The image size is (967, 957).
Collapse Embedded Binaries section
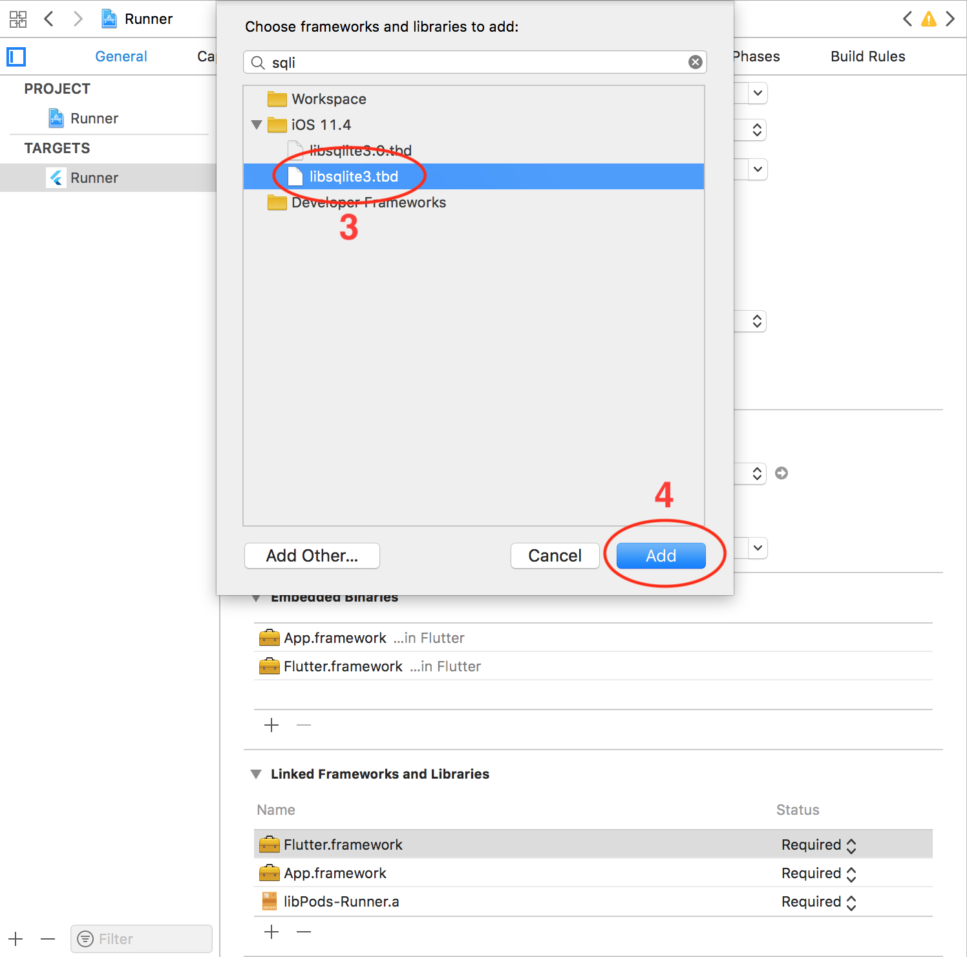(256, 598)
